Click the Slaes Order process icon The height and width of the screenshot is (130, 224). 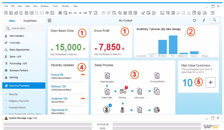pyautogui.click(x=107, y=91)
